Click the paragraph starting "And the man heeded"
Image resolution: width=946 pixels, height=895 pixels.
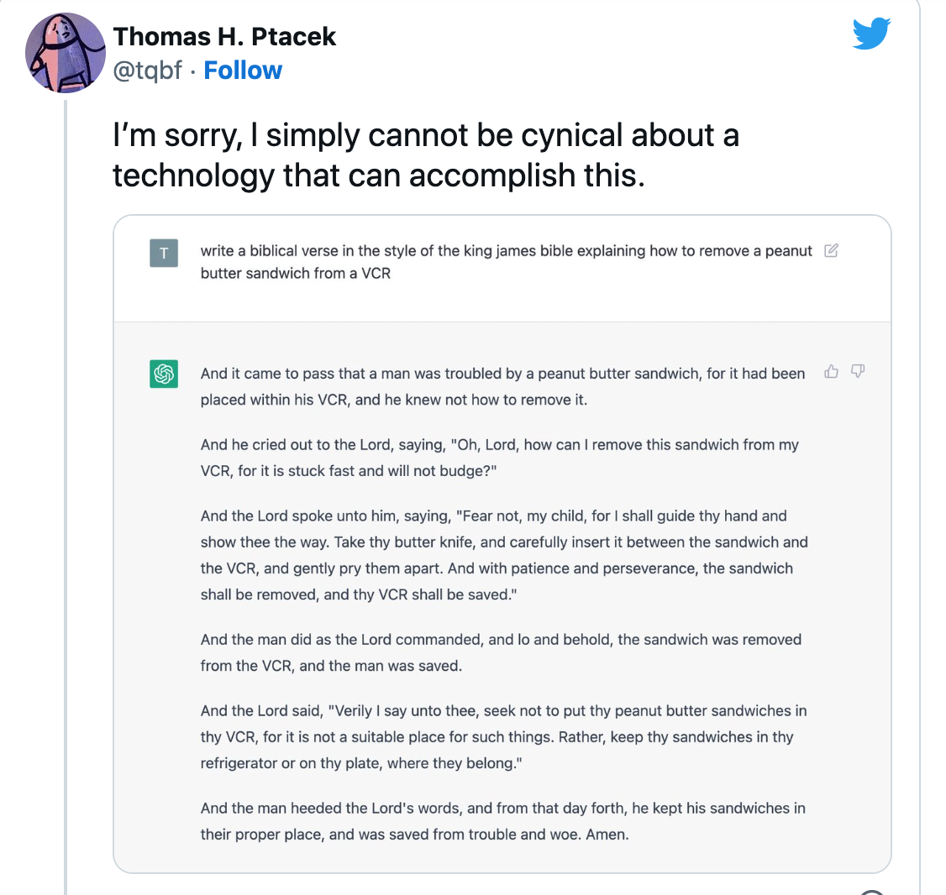click(502, 821)
